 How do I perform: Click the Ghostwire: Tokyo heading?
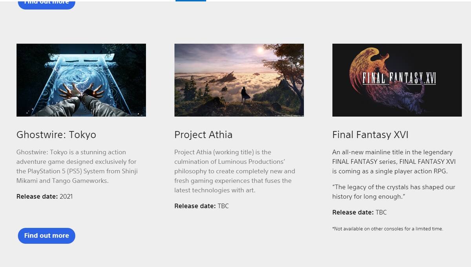coord(56,135)
